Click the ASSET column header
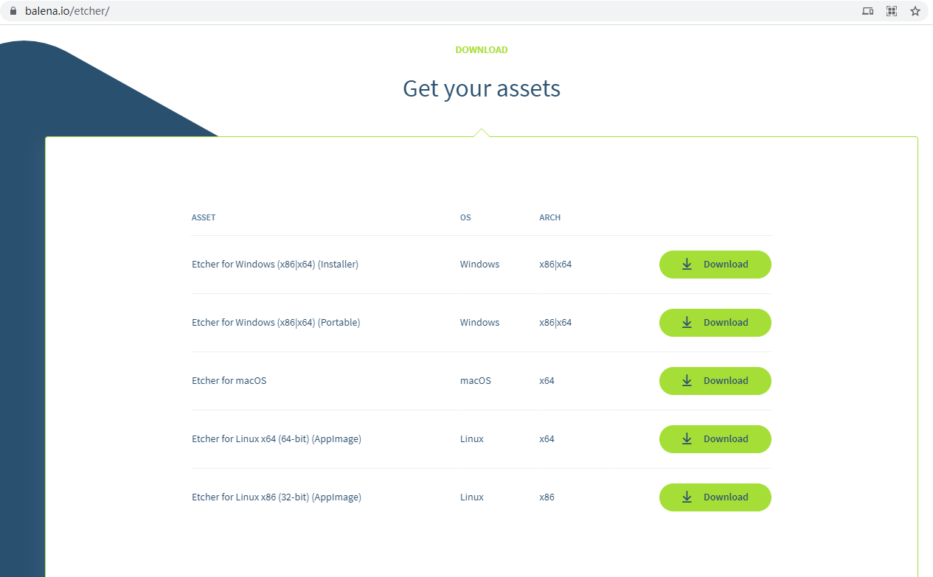 coord(204,218)
